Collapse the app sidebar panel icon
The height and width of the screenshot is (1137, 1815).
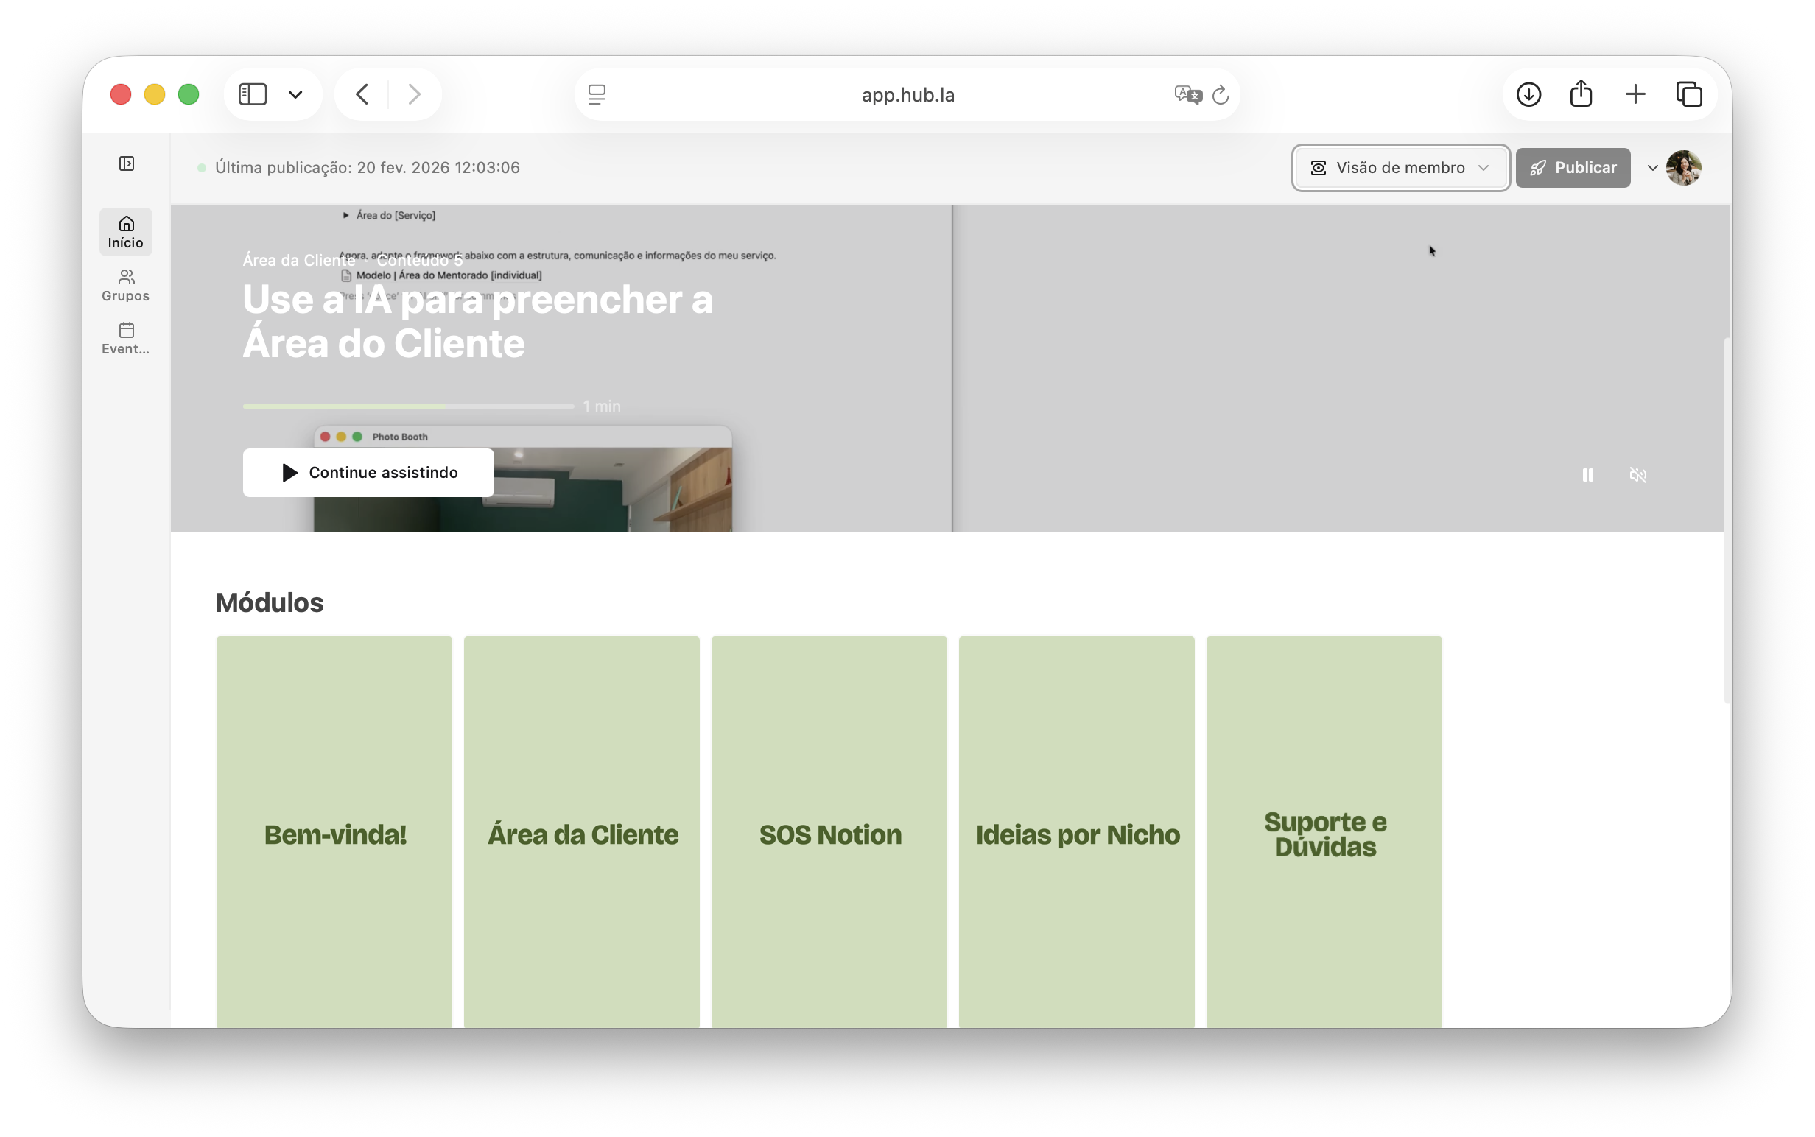[x=127, y=164]
